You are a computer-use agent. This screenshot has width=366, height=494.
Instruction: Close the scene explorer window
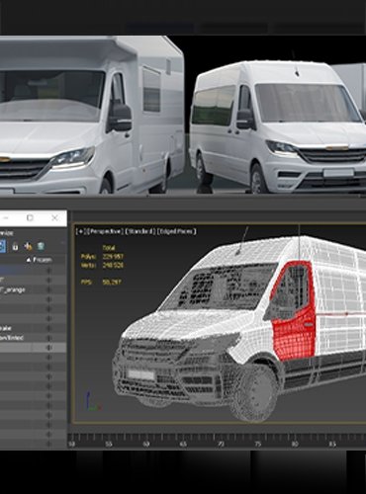coord(54,218)
